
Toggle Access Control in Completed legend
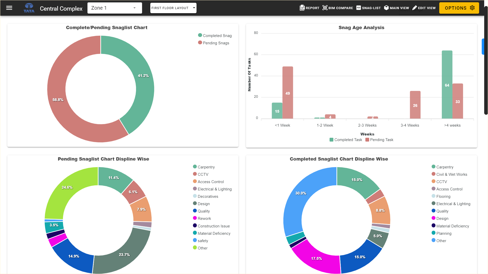click(447, 189)
